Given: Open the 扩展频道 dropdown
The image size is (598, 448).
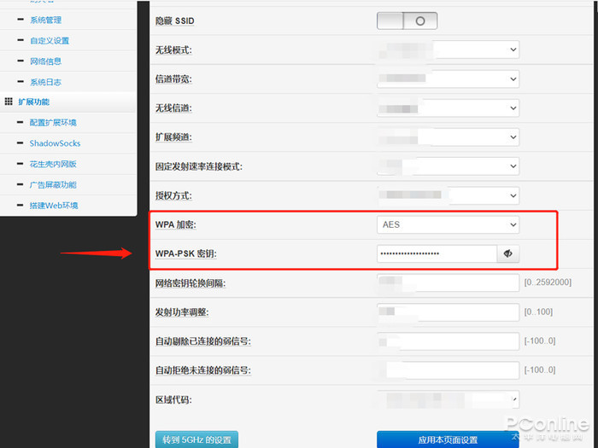Looking at the screenshot, I should (448, 137).
